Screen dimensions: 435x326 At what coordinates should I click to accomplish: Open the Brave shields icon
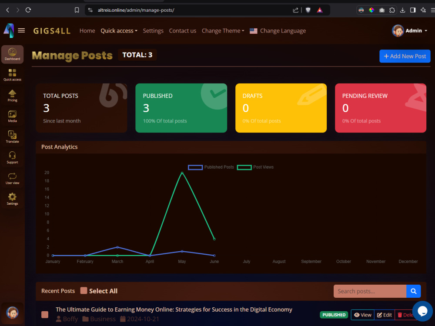(x=308, y=10)
